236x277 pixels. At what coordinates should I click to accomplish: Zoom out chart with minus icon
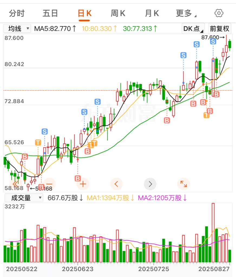click(x=49, y=184)
